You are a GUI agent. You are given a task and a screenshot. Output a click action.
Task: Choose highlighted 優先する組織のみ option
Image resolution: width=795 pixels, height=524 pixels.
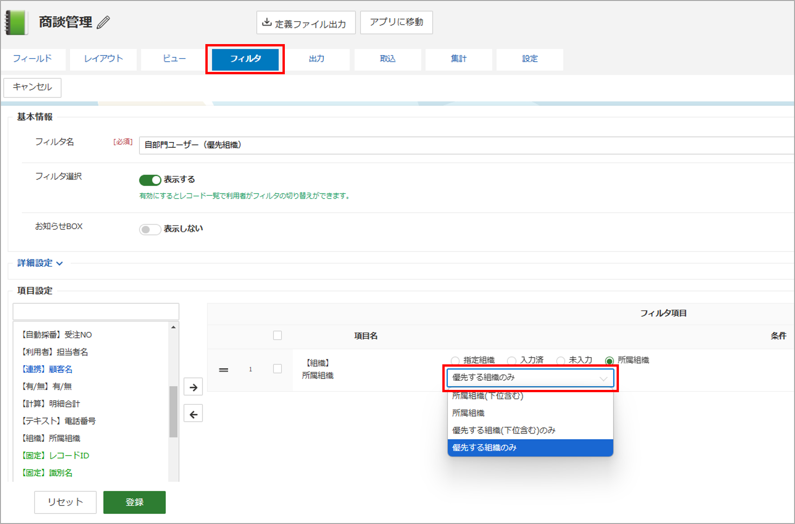[530, 447]
